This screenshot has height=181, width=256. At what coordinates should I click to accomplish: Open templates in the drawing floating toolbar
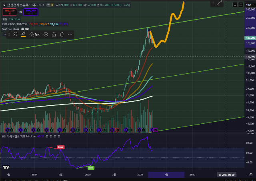15,34
